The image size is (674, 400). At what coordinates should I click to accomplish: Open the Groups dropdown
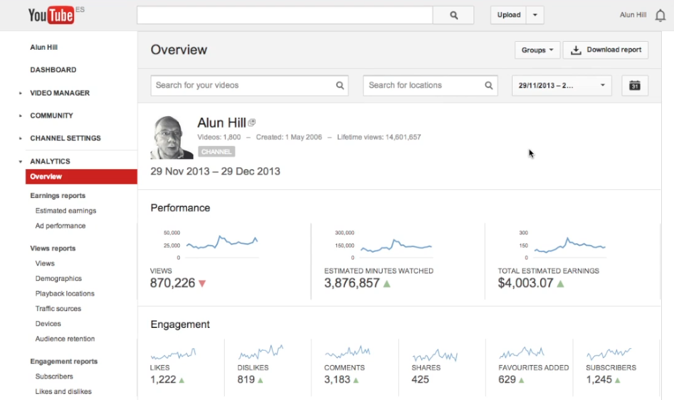point(537,50)
